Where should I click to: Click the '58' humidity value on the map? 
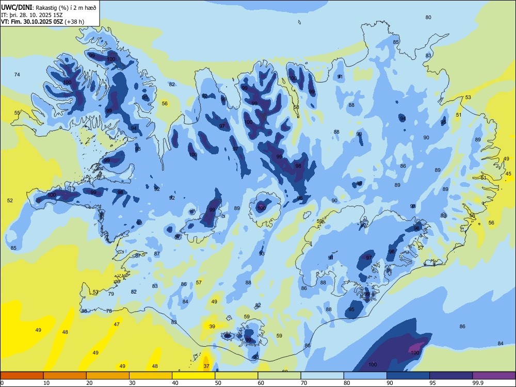point(296,107)
